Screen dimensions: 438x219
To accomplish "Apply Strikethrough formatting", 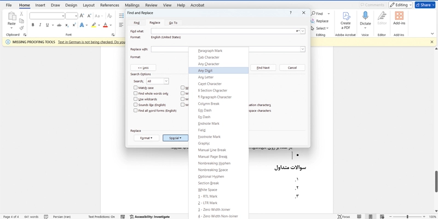I will coord(59,25).
